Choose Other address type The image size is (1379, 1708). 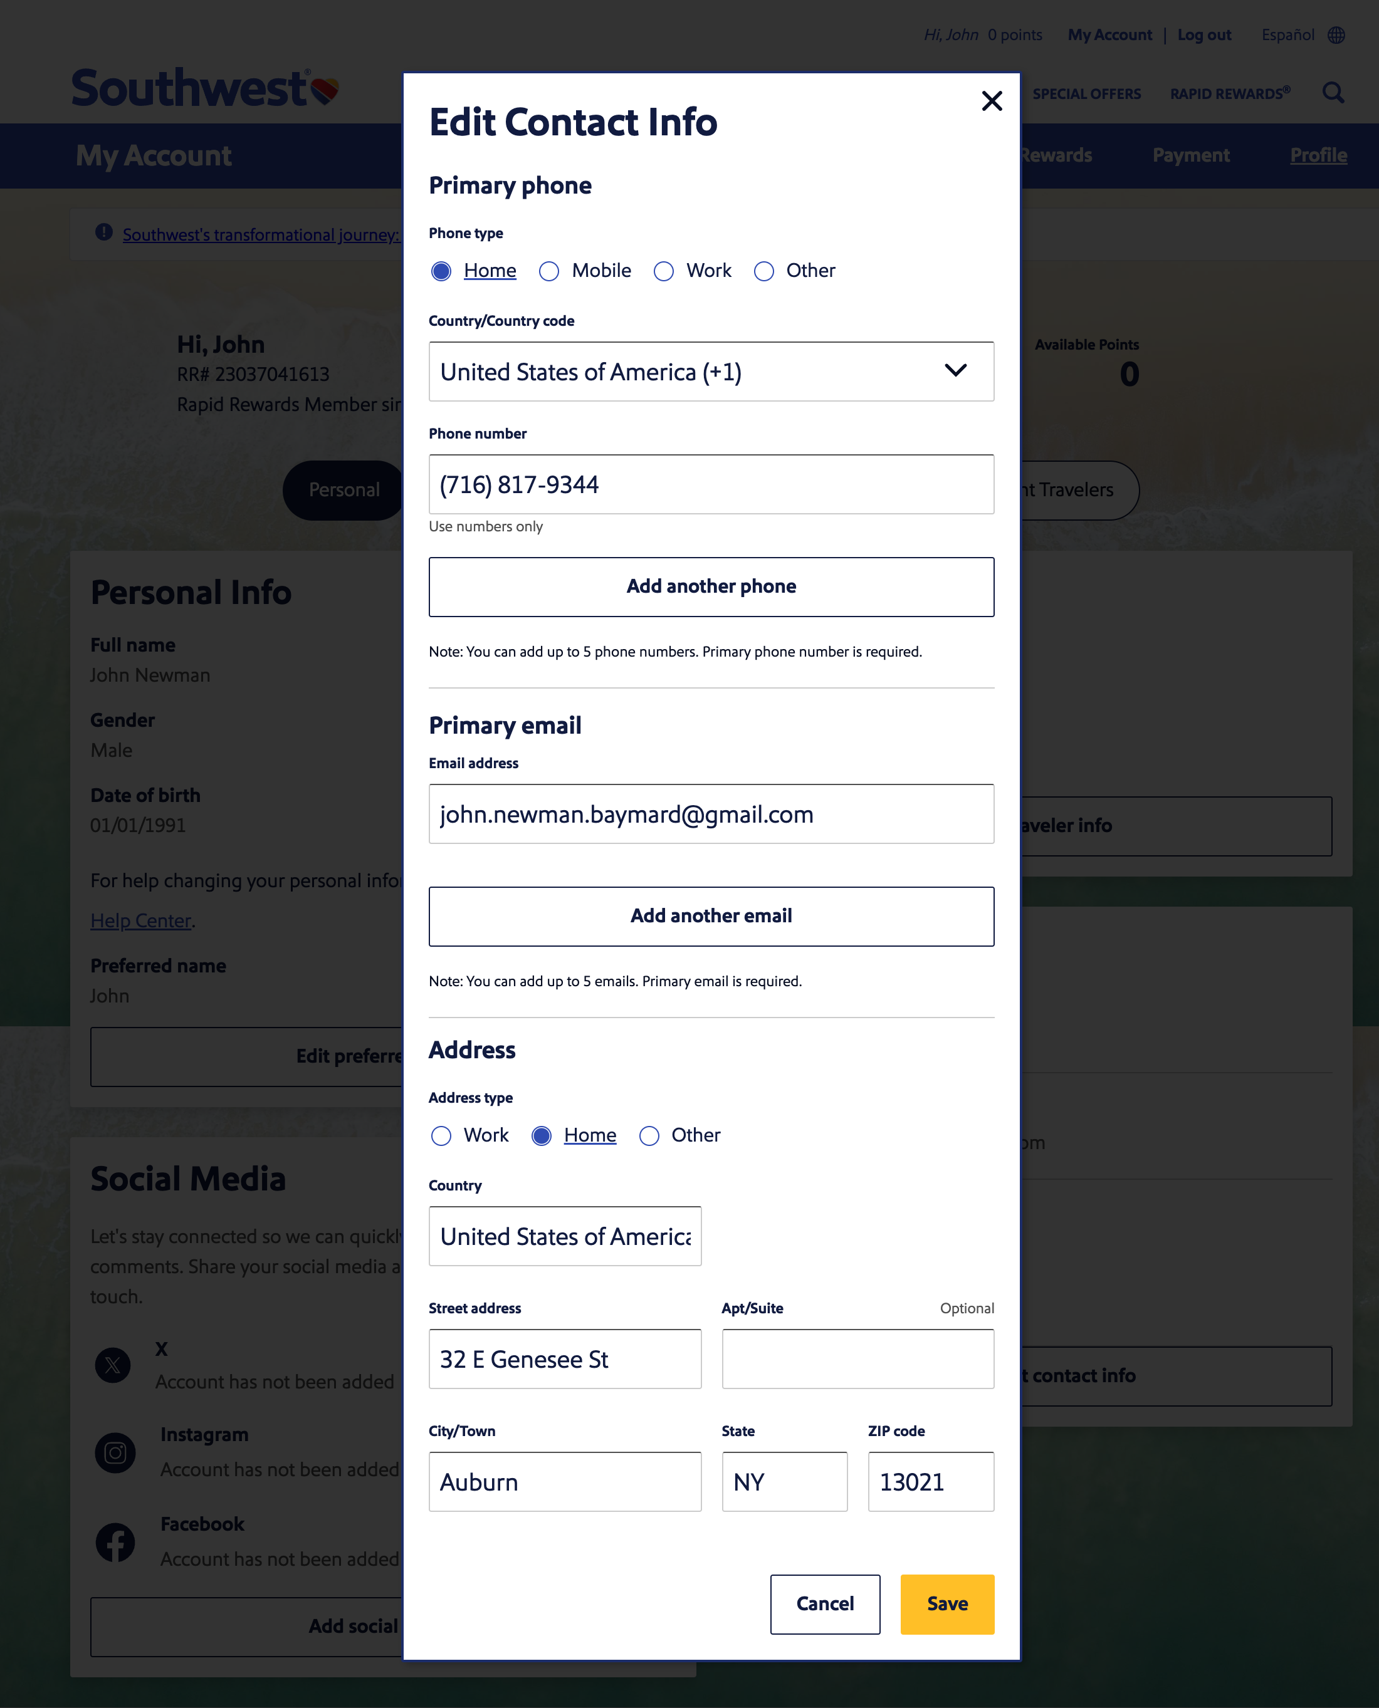649,1137
